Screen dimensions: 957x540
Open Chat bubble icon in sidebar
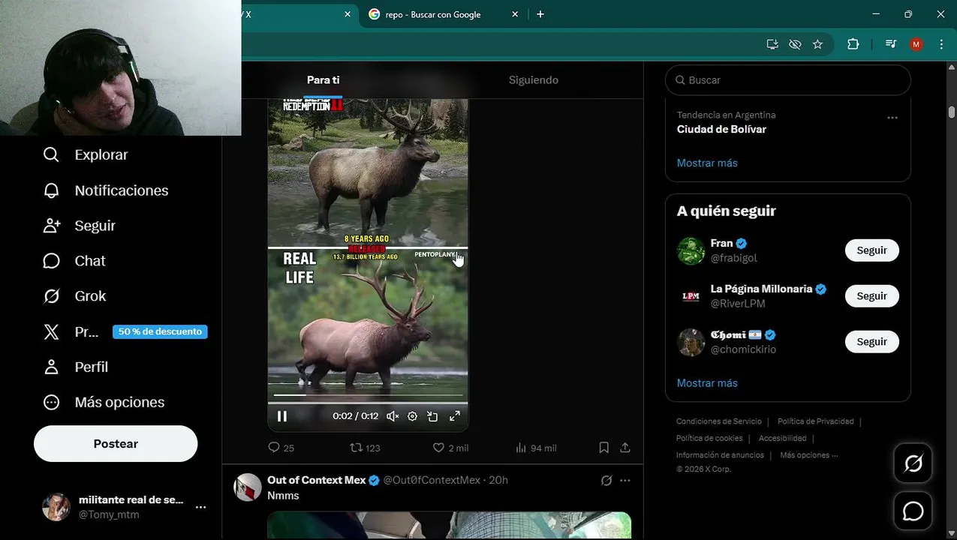pyautogui.click(x=51, y=261)
